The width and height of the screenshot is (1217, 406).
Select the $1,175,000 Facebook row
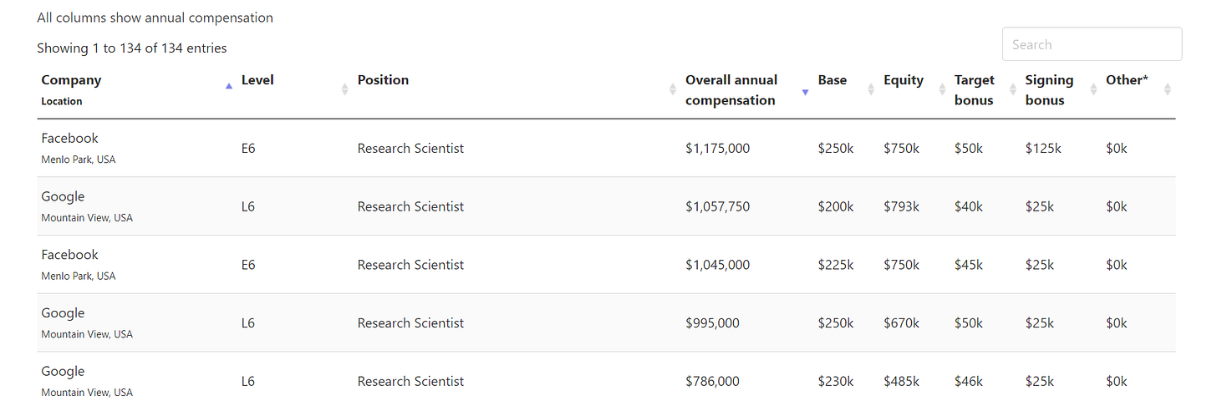click(x=606, y=148)
